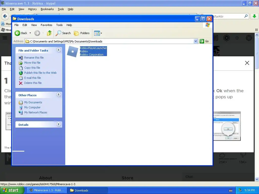Viewport: 259px width, 194px height.
Task: Click the search magnifier in Mypal search box
Action: [x=246, y=16]
